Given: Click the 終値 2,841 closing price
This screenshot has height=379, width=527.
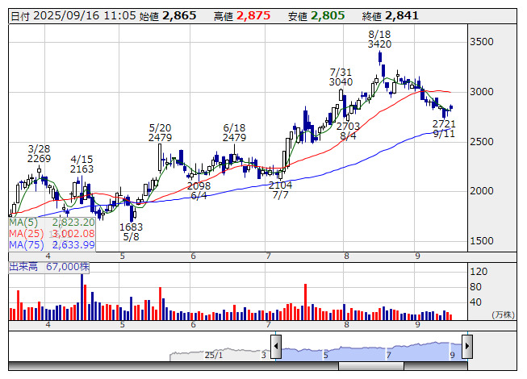Looking at the screenshot, I should [391, 16].
